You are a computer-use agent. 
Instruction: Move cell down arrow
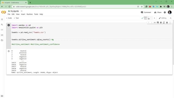[152, 23]
